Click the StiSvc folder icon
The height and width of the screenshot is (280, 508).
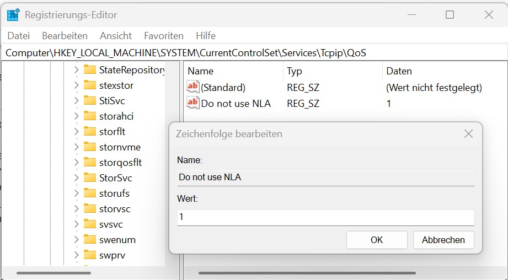[x=90, y=100]
